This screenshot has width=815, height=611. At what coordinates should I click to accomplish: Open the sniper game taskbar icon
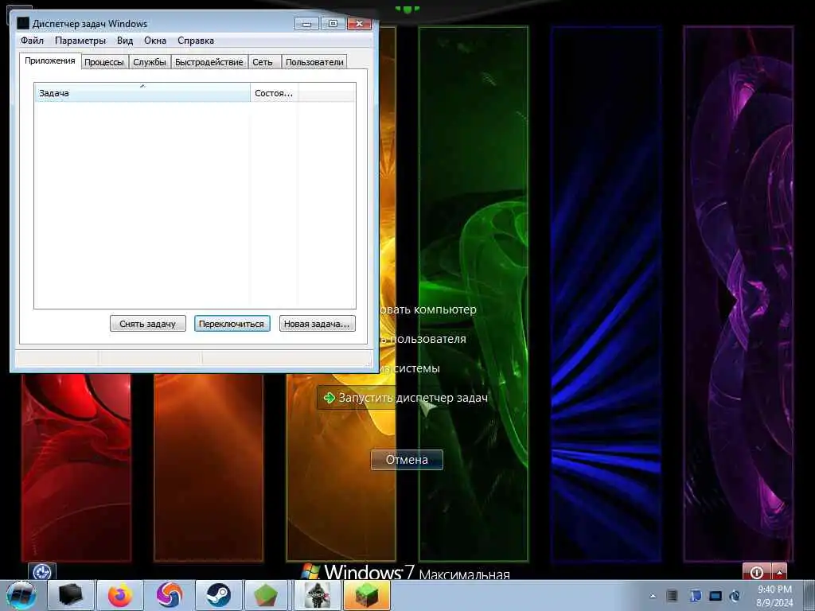(x=317, y=595)
